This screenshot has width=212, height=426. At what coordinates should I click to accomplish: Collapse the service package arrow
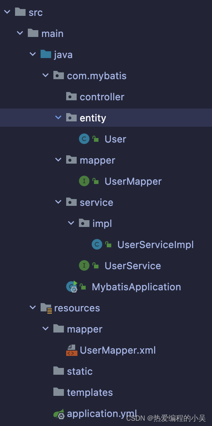point(59,202)
